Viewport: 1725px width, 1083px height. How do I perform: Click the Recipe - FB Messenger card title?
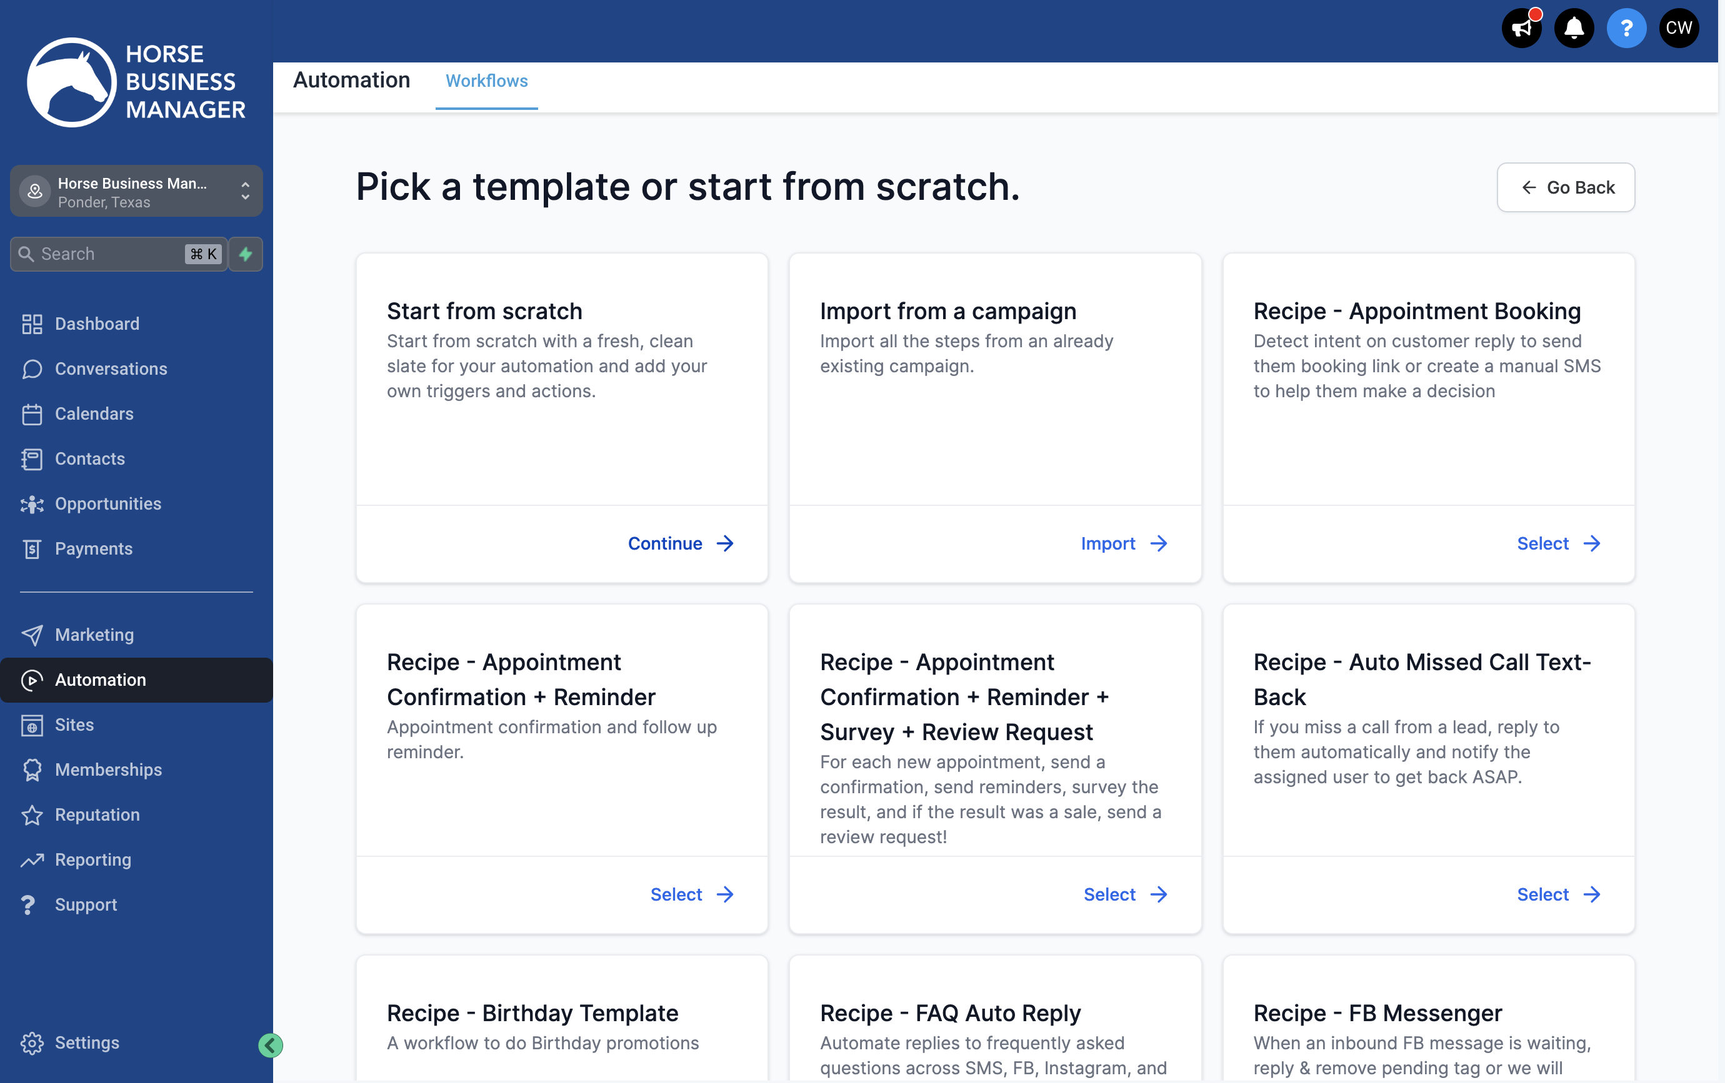tap(1377, 1013)
